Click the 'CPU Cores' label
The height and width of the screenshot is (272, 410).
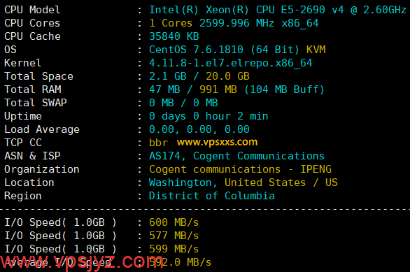tap(32, 23)
